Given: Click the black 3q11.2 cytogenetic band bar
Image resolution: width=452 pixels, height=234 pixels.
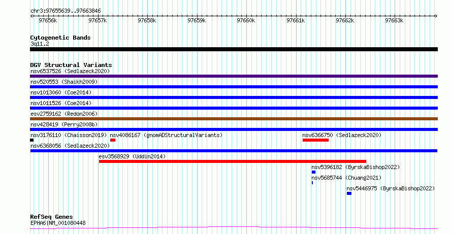Looking at the screenshot, I should tap(234, 49).
